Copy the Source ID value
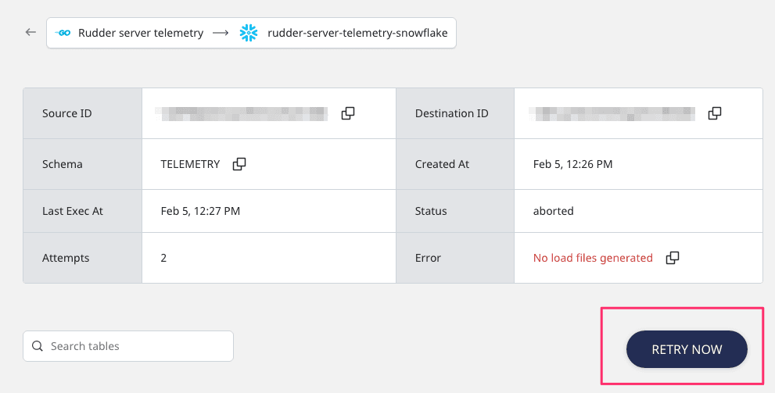The image size is (775, 393). [x=348, y=113]
